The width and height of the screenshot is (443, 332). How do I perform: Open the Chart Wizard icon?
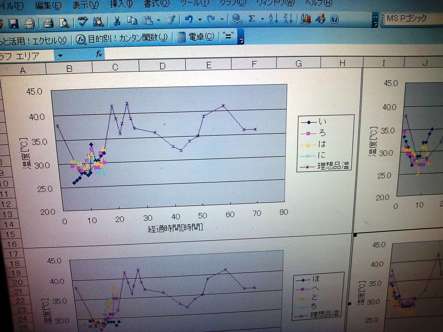click(x=306, y=19)
